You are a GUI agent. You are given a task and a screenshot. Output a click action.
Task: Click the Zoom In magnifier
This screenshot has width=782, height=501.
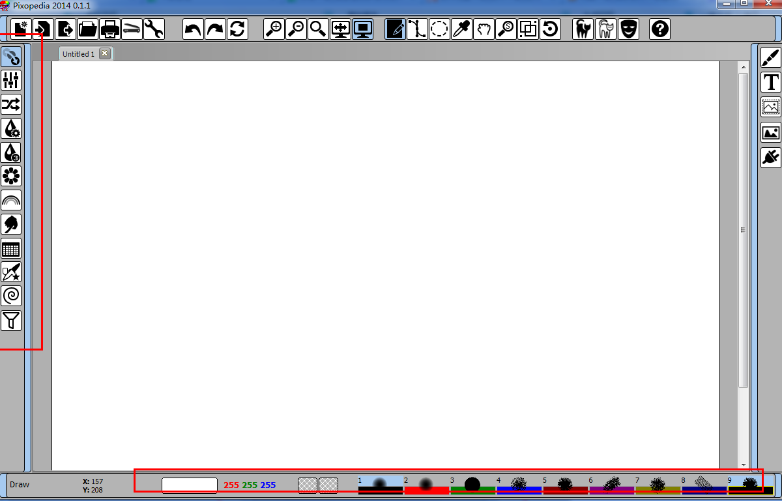(x=274, y=29)
